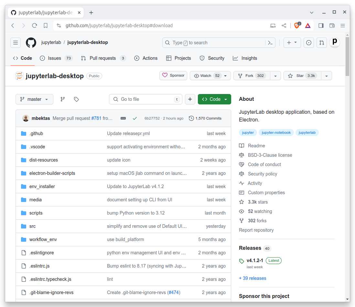Expand the Fork options dropdown arrow
The height and width of the screenshot is (307, 355).
(275, 76)
